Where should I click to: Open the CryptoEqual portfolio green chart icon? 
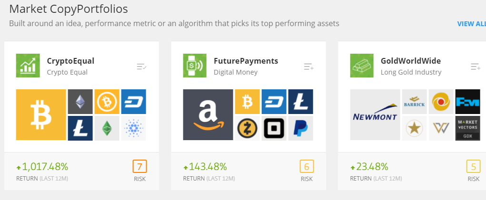pos(28,66)
